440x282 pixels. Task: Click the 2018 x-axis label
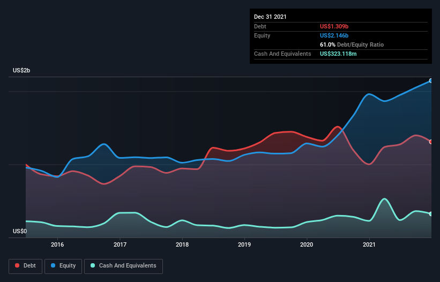pyautogui.click(x=182, y=244)
